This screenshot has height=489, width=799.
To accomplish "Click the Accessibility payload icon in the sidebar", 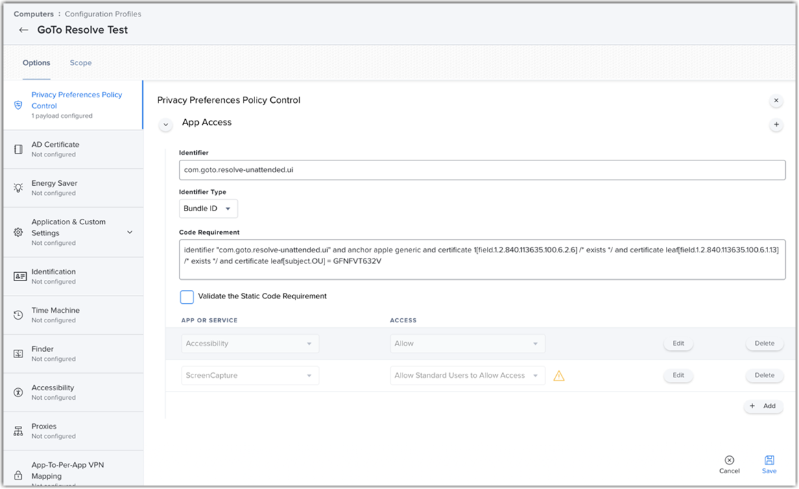I will pyautogui.click(x=19, y=392).
